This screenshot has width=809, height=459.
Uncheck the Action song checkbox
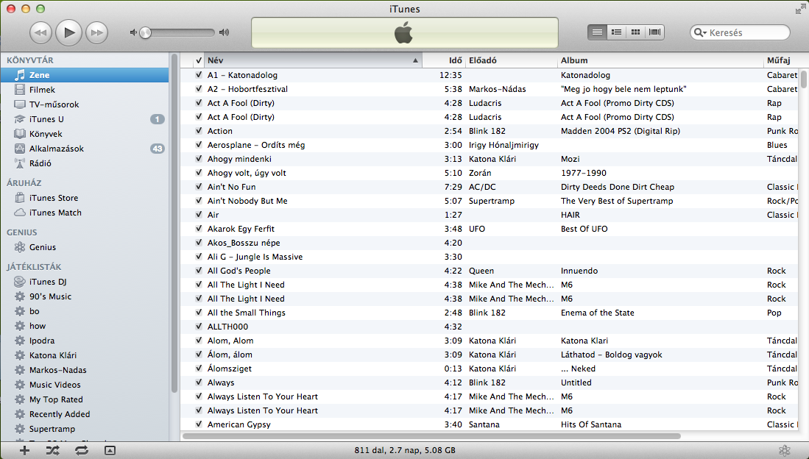click(199, 131)
